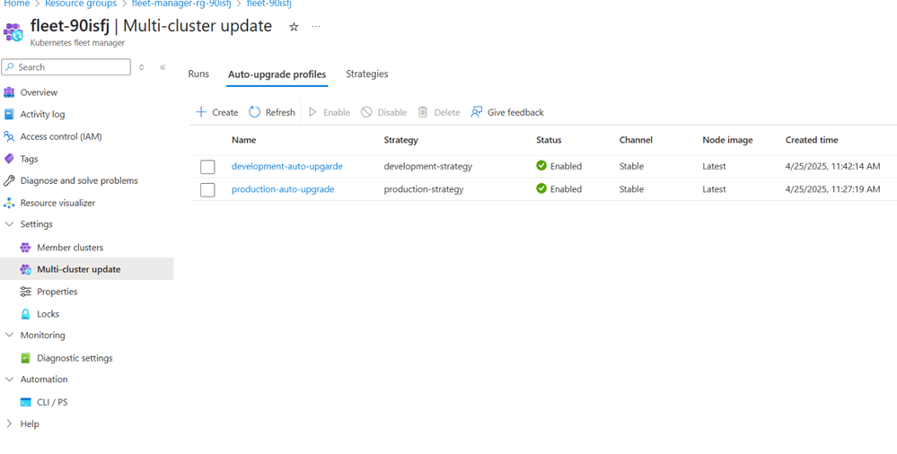Click the CLI / PS icon

point(25,402)
